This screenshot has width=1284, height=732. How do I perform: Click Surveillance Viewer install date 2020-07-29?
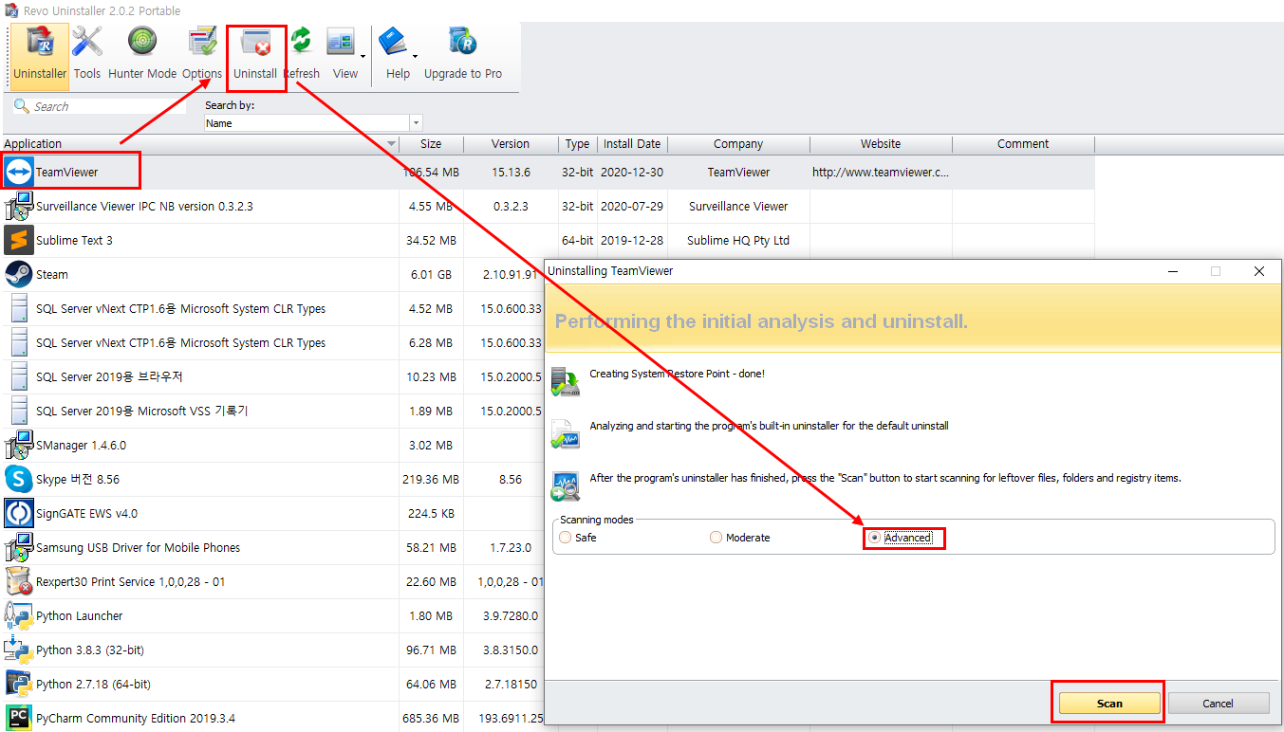(x=630, y=207)
